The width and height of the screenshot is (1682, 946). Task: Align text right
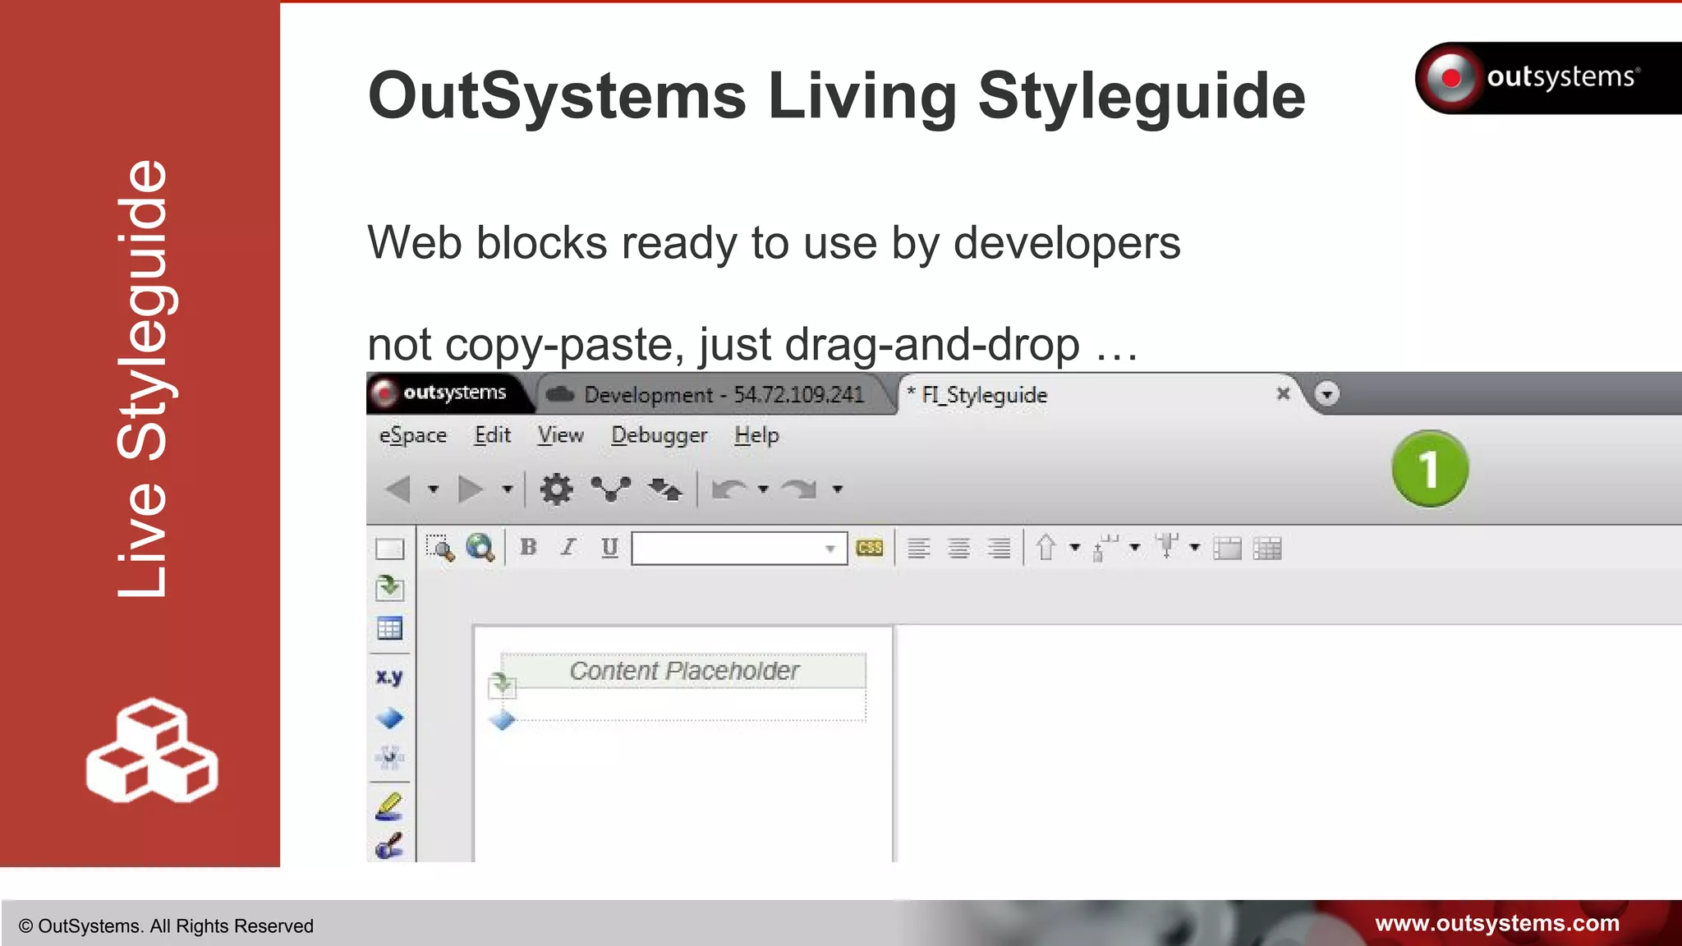click(999, 548)
